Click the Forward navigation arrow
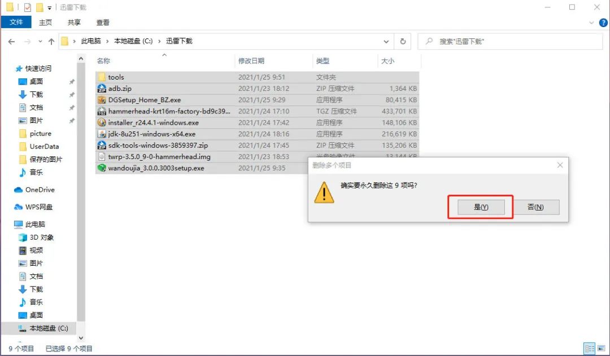Viewport: 610px width, 356px height. tap(27, 41)
